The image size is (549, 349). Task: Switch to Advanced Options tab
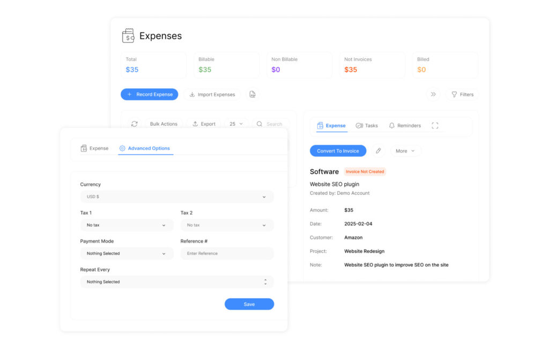coord(145,148)
